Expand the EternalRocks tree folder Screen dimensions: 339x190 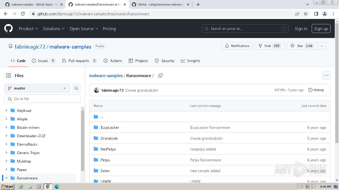pyautogui.click(x=6, y=144)
